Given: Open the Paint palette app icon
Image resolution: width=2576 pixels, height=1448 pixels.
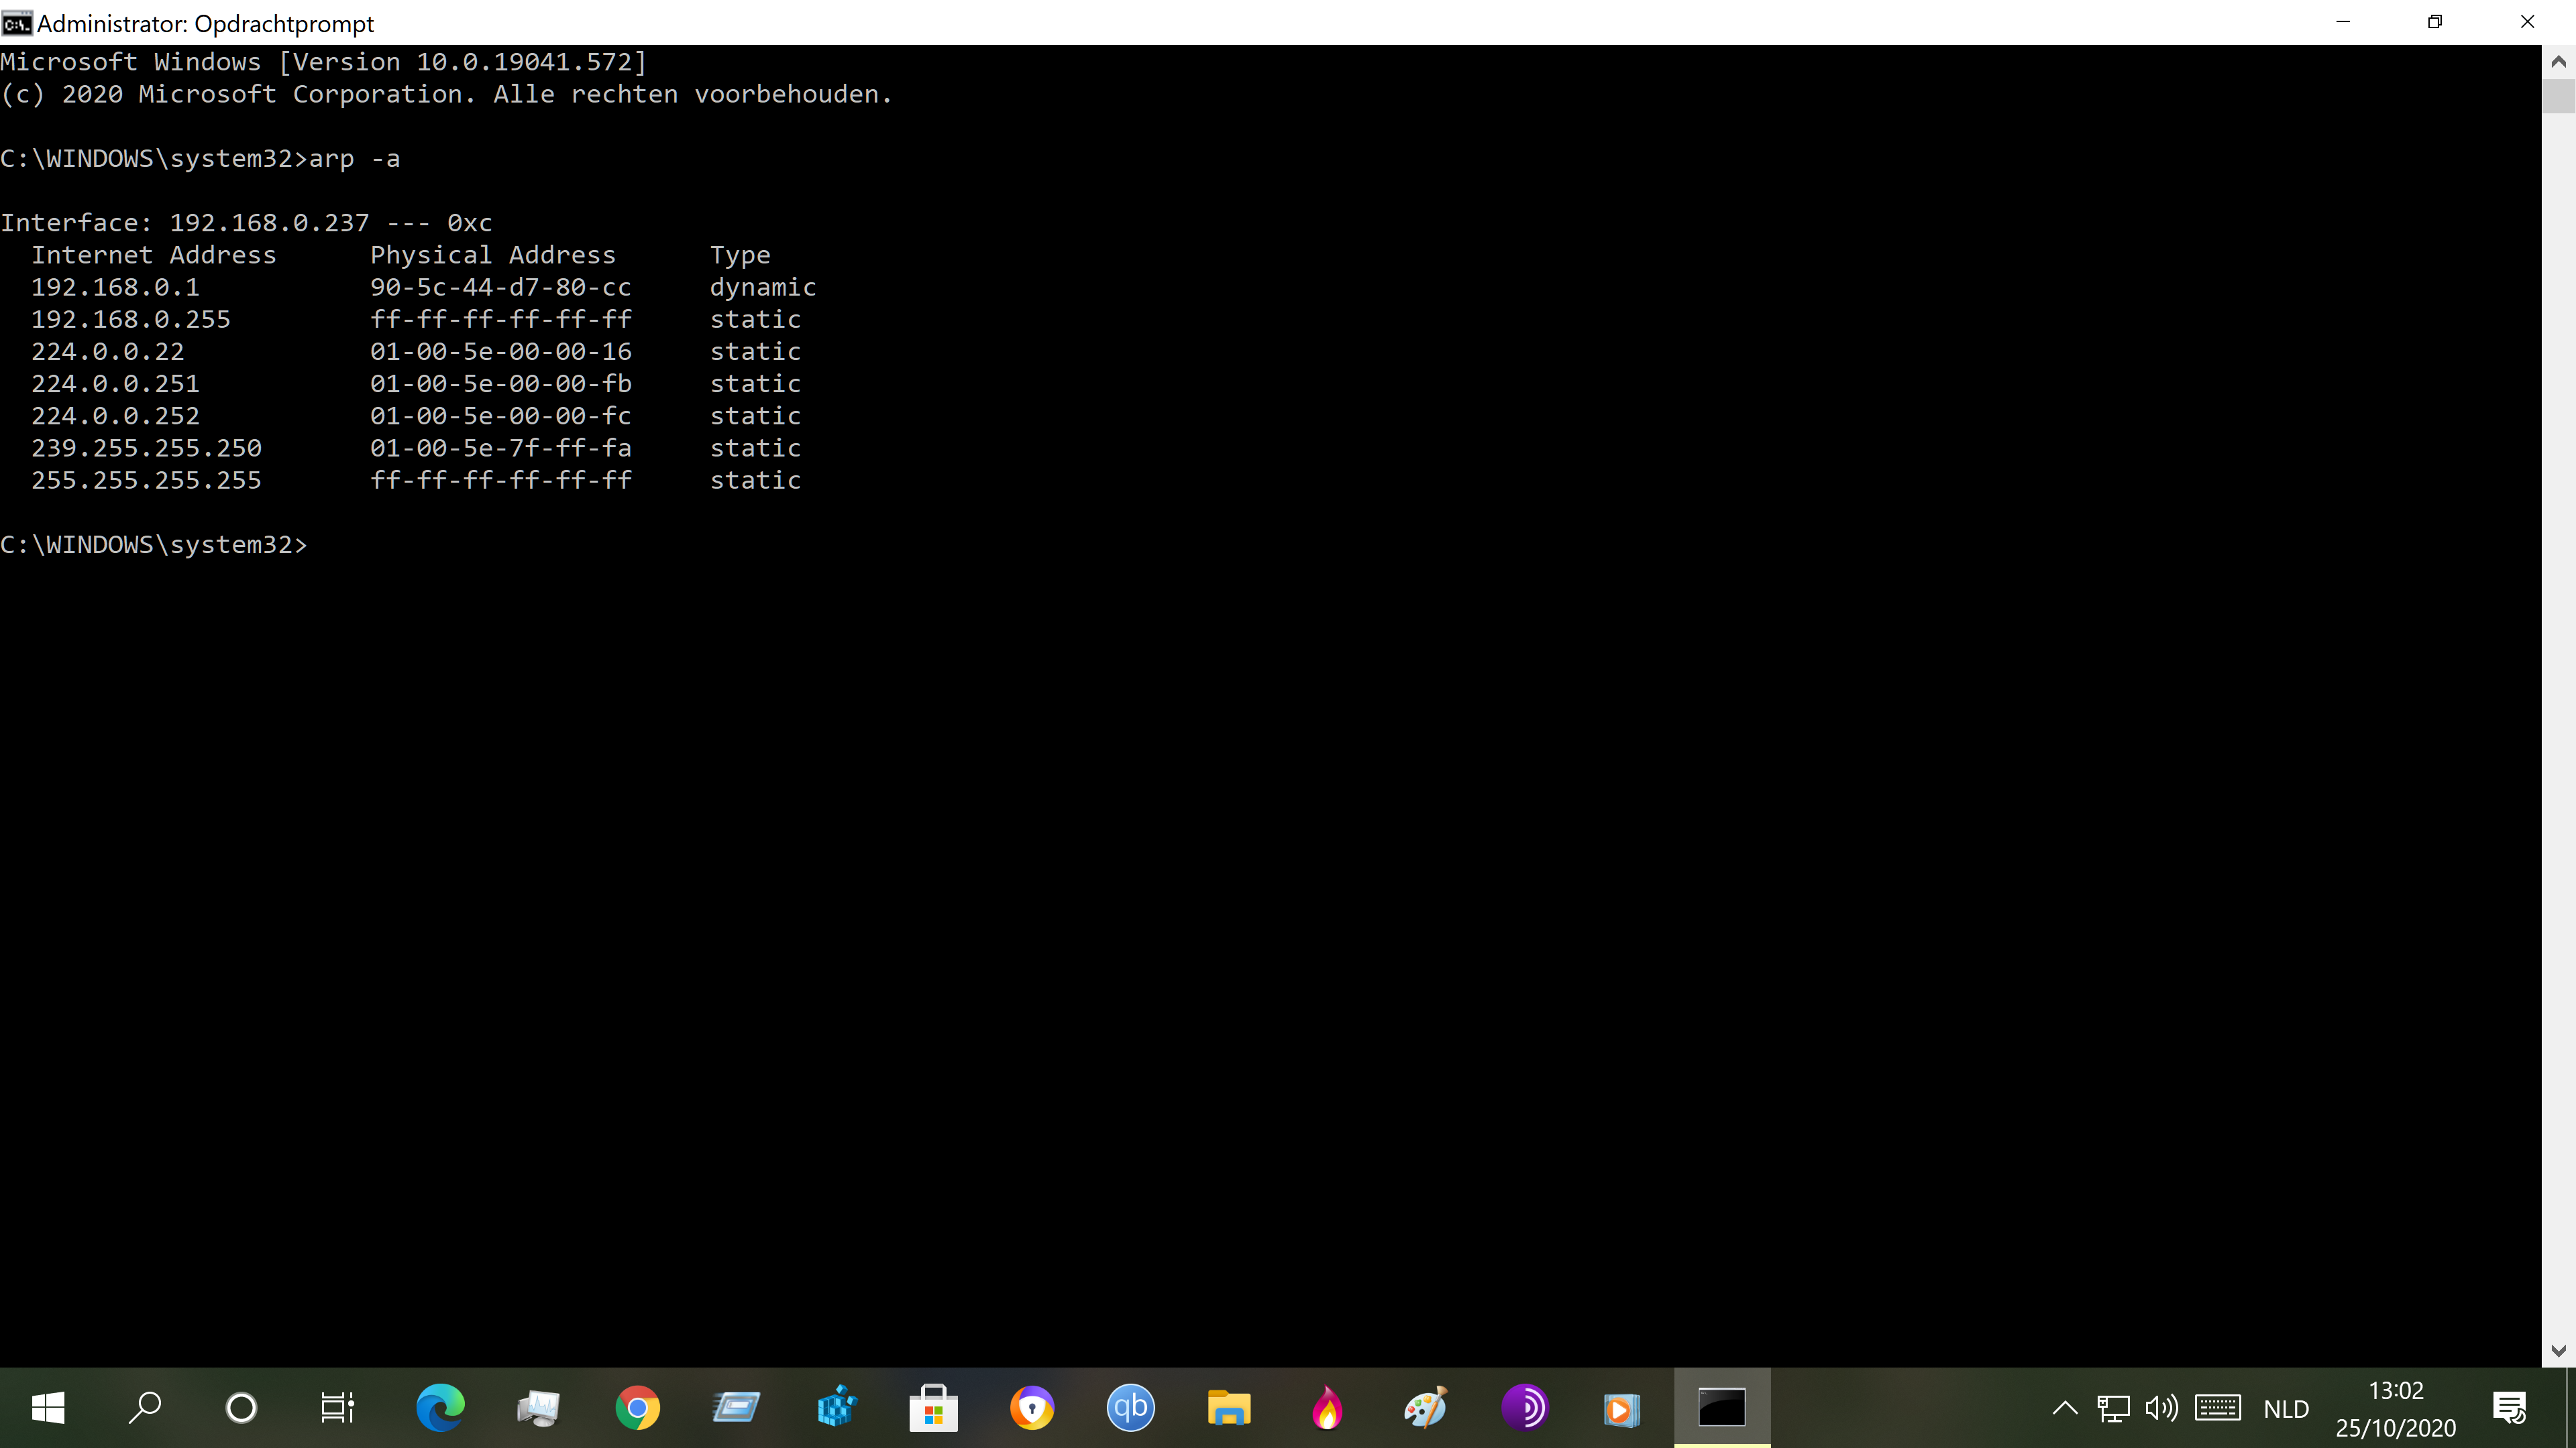Looking at the screenshot, I should (1426, 1408).
